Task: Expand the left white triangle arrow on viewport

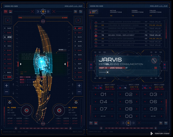Action: tap(21, 64)
